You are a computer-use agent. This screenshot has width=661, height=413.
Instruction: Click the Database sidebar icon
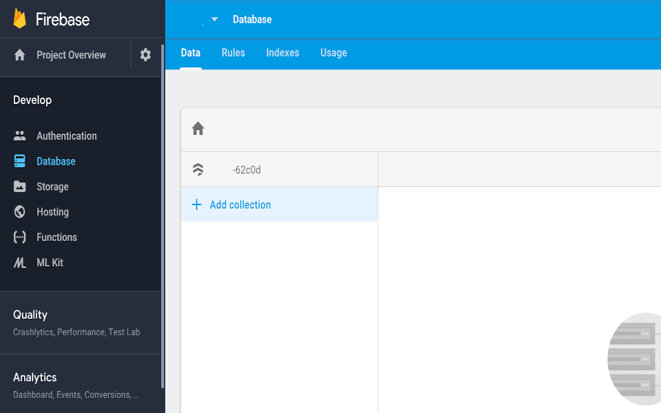coord(20,161)
